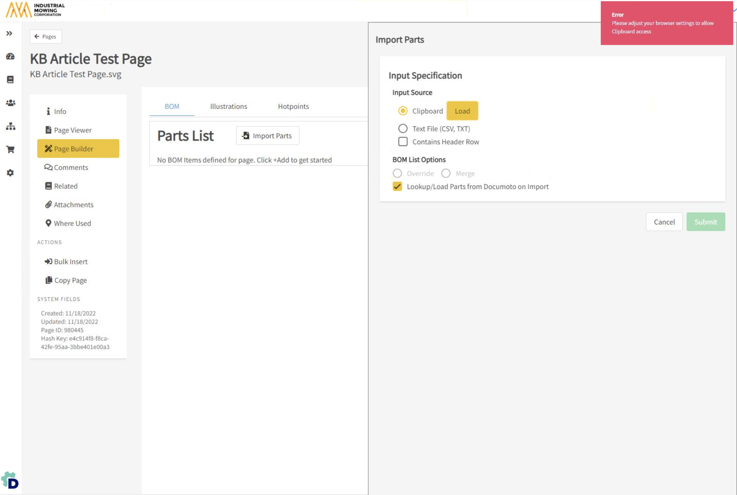Open the book library icon in sidebar
Image resolution: width=737 pixels, height=495 pixels.
tap(10, 79)
